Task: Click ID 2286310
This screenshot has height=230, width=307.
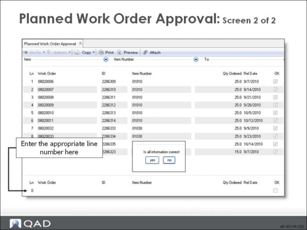Action: (x=109, y=89)
